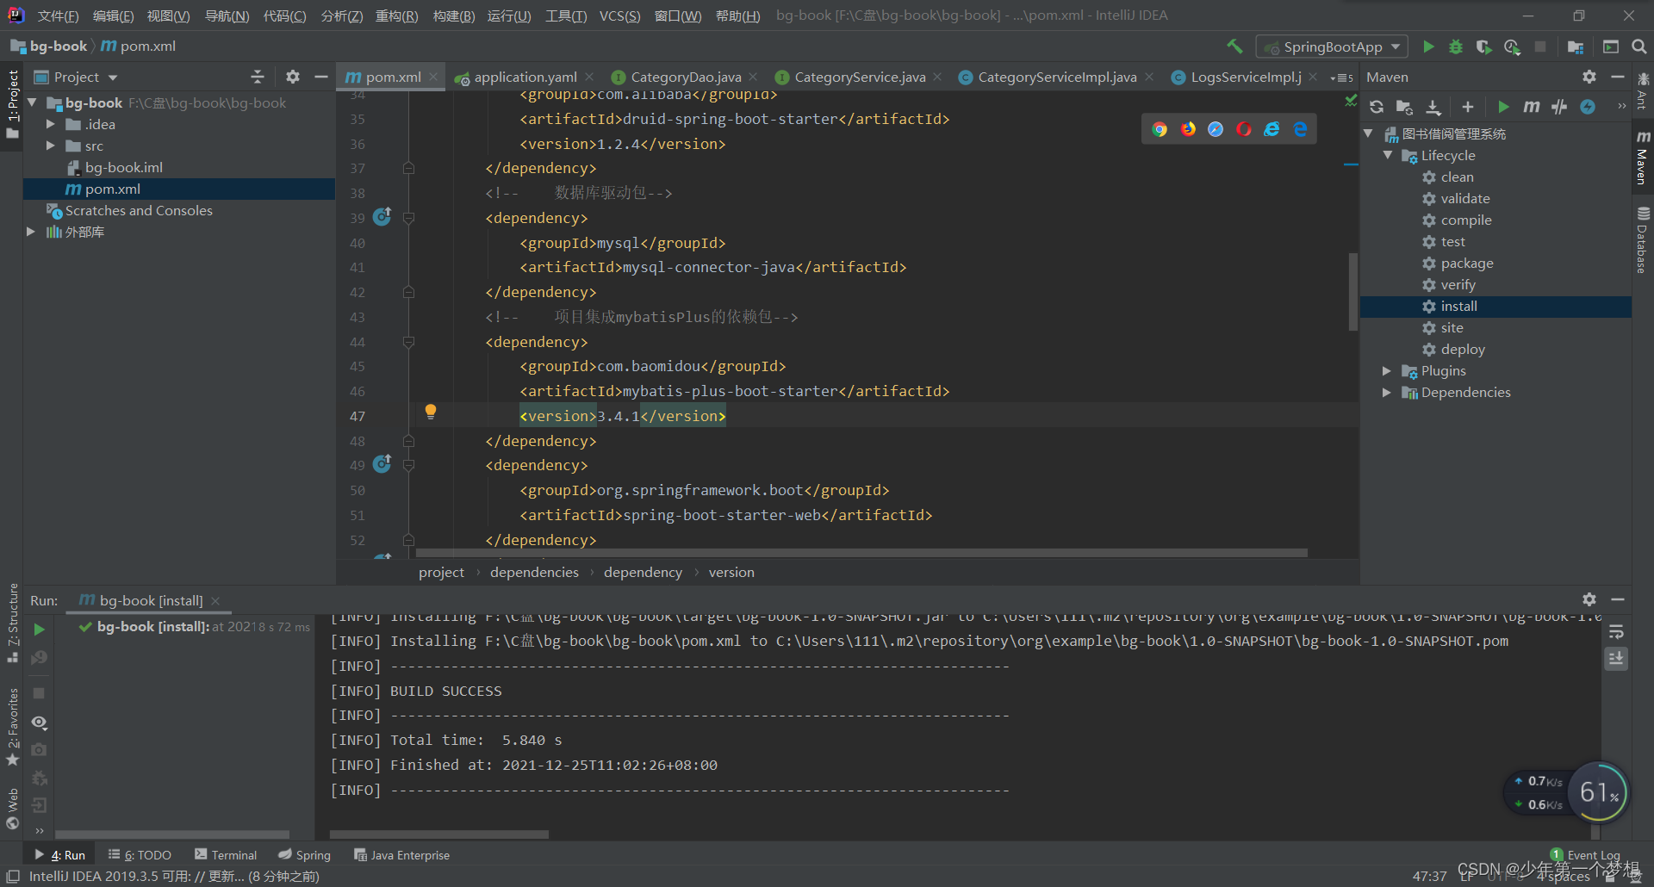Viewport: 1654px width, 887px height.
Task: Open Java Enterprise tool window button
Action: [x=402, y=854]
